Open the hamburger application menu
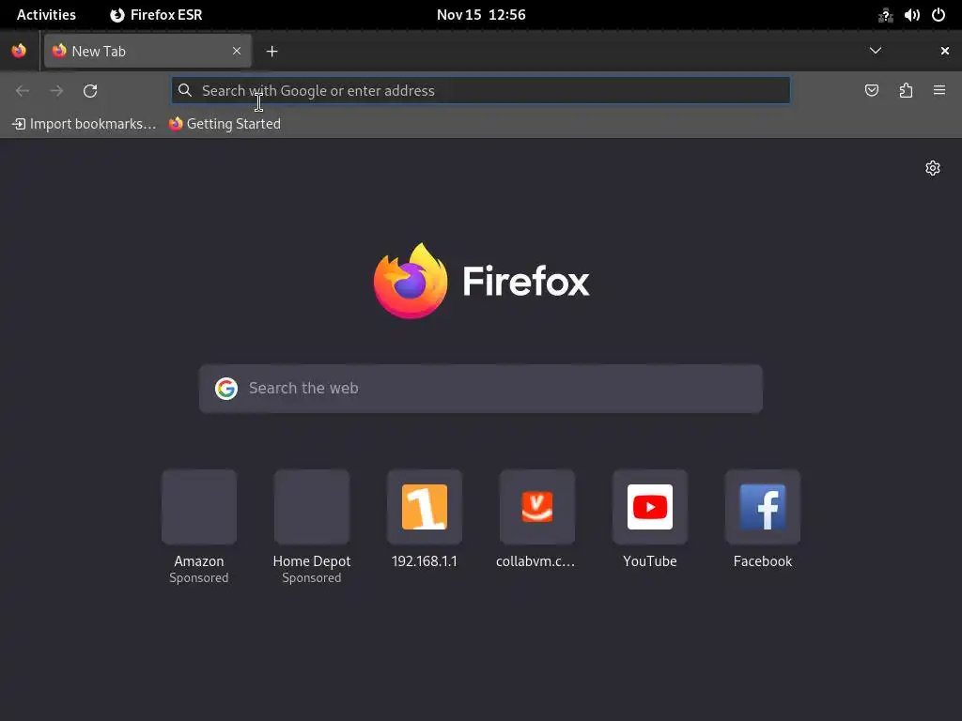The width and height of the screenshot is (962, 721). [939, 91]
